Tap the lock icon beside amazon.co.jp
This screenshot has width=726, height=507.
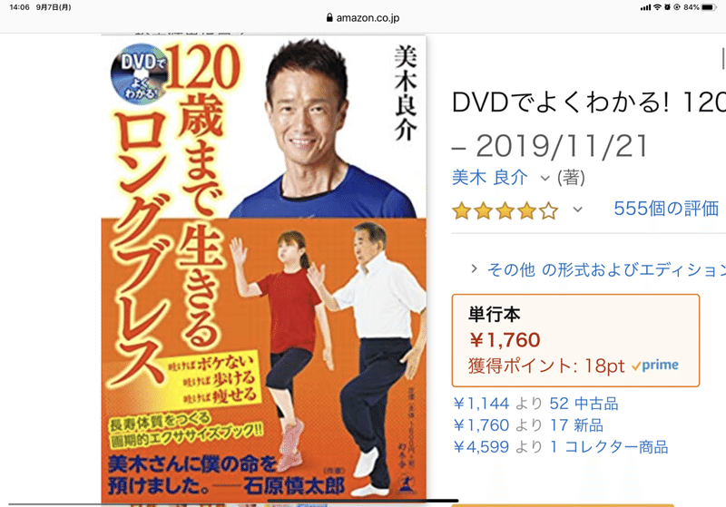pos(329,17)
